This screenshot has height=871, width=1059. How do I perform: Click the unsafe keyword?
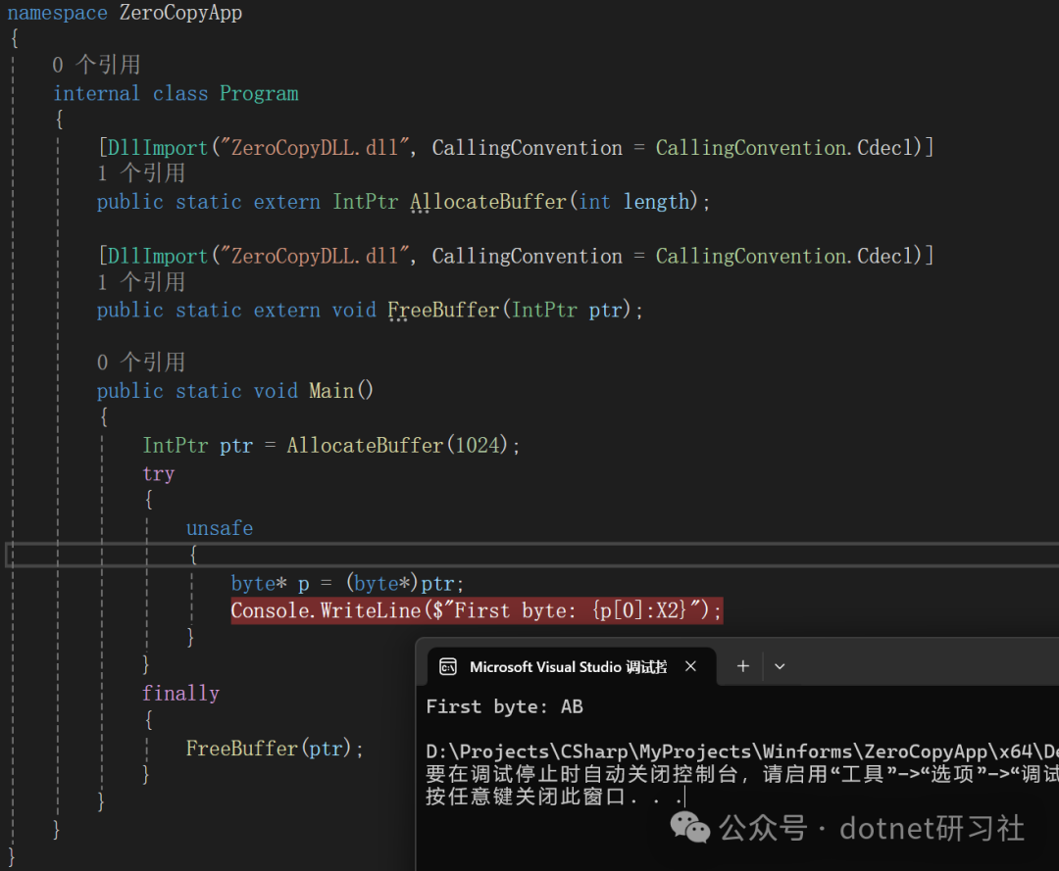220,528
